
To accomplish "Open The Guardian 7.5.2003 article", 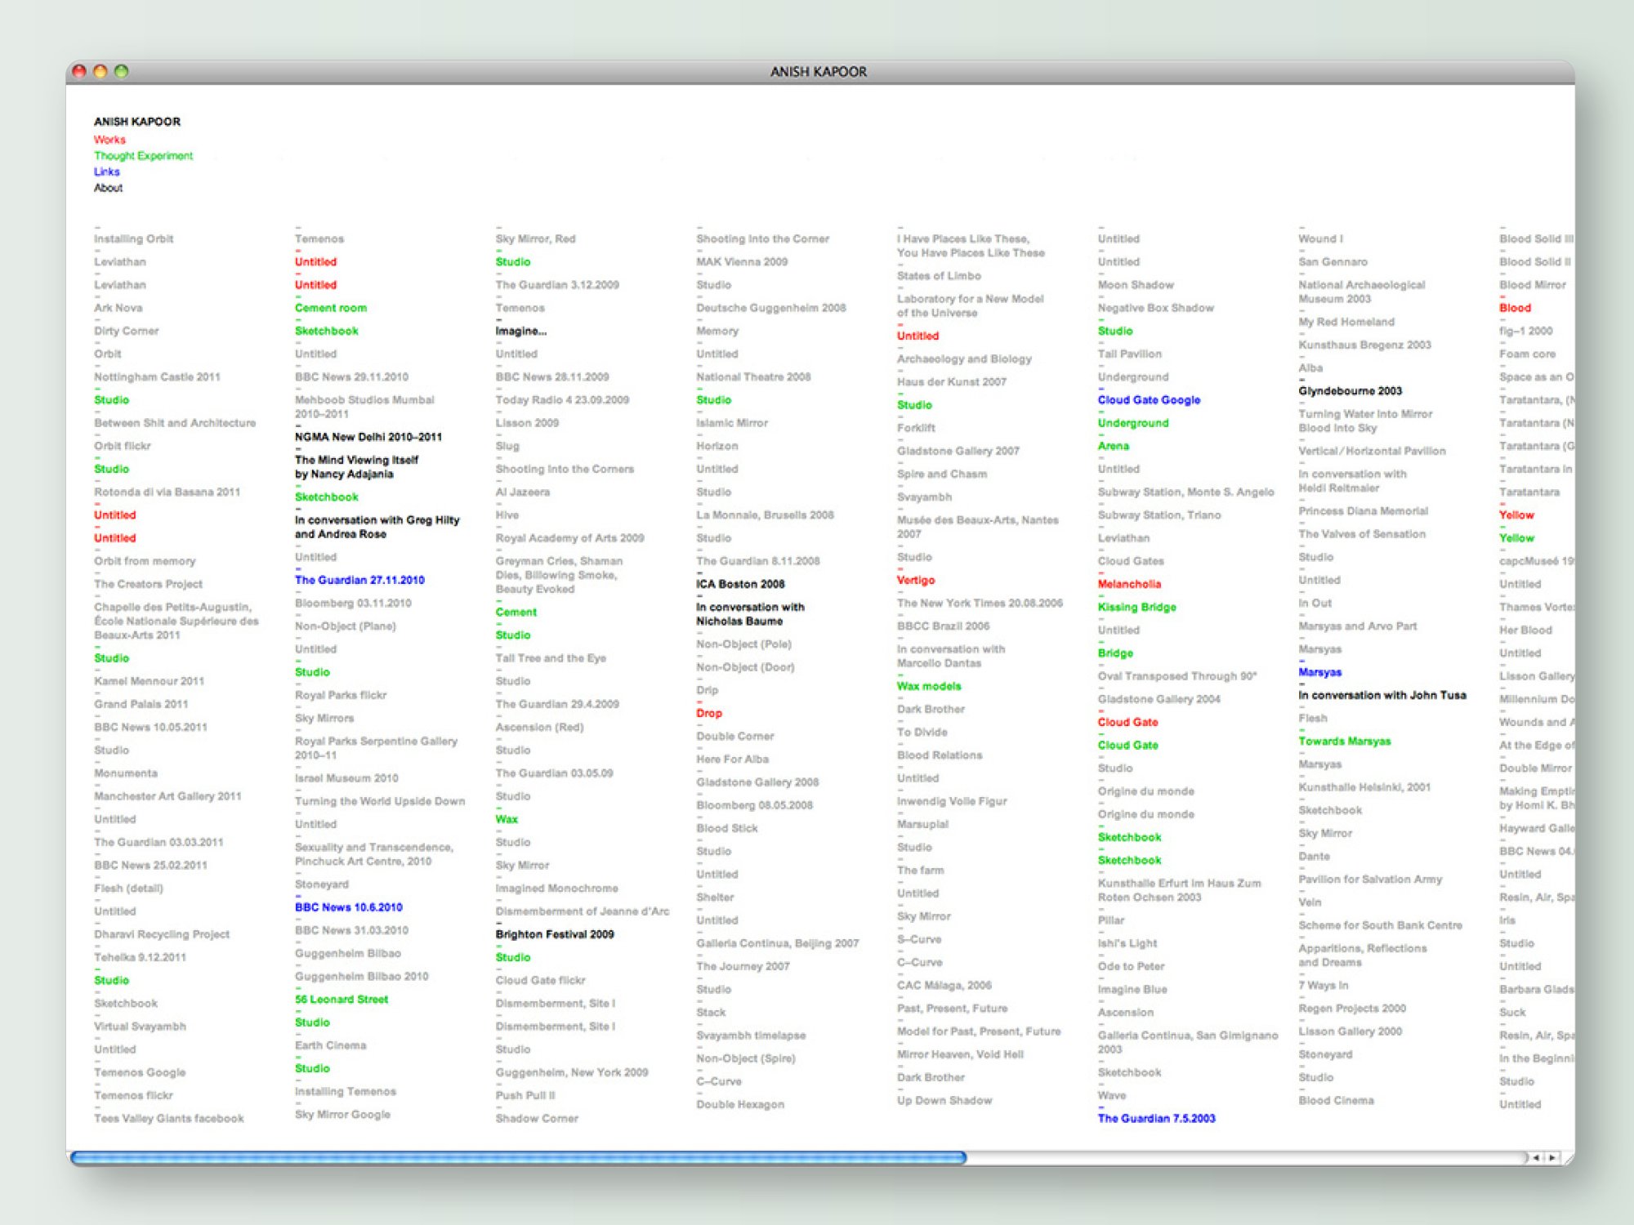I will point(1156,1119).
